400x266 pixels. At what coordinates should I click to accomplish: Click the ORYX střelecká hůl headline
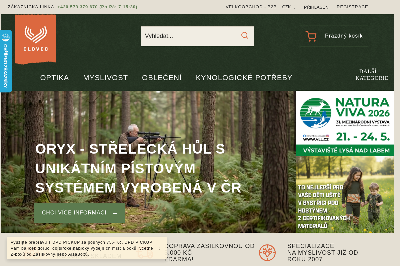pos(138,169)
